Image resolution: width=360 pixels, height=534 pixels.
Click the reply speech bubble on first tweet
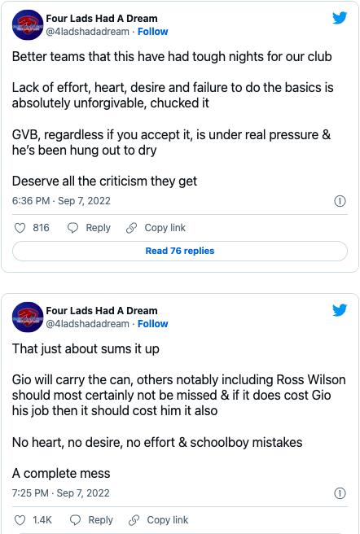pyautogui.click(x=73, y=228)
